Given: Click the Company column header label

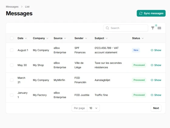Looking at the screenshot, I should click(x=39, y=38).
